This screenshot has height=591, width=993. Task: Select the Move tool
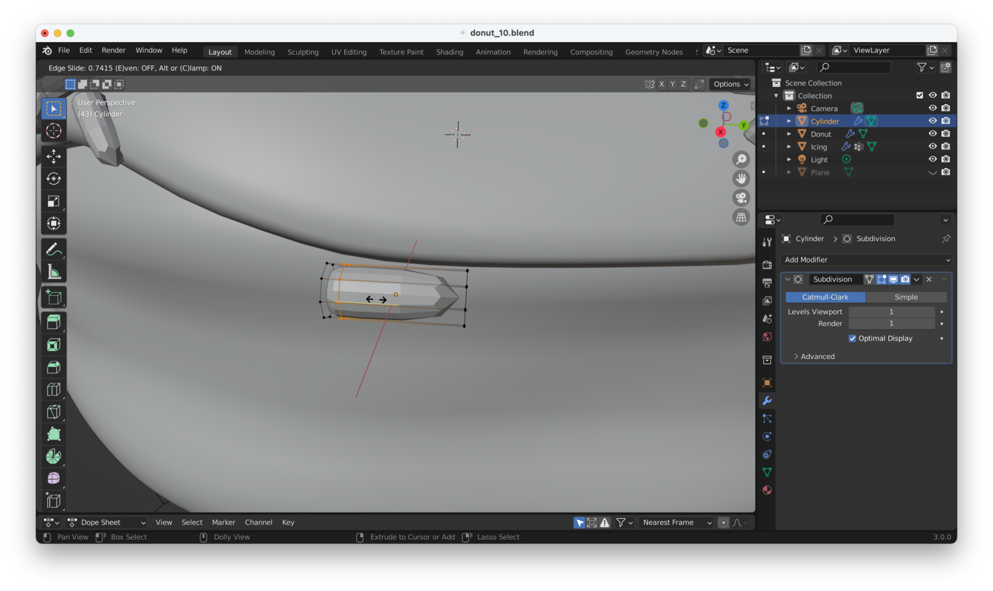coord(54,156)
